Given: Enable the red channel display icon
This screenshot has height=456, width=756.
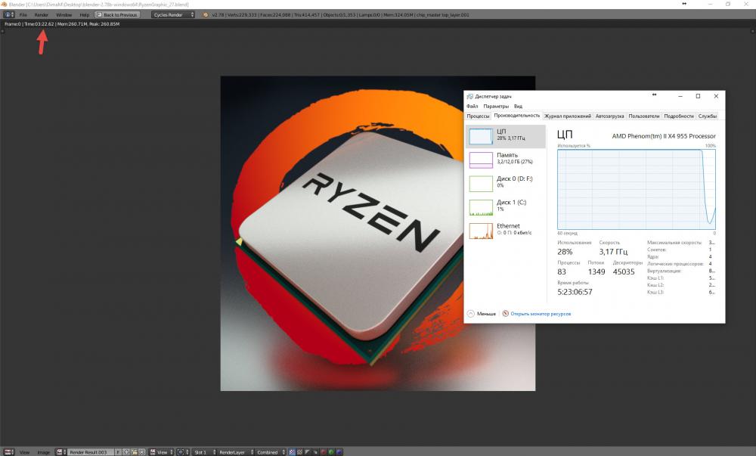Looking at the screenshot, I should click(324, 452).
